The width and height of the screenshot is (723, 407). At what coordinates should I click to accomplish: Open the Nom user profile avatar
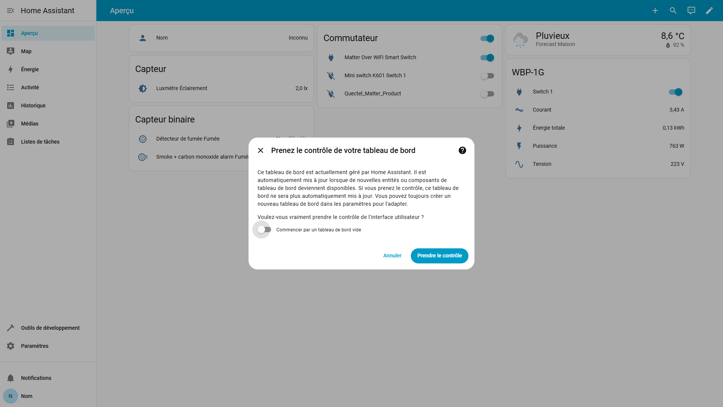(x=11, y=396)
